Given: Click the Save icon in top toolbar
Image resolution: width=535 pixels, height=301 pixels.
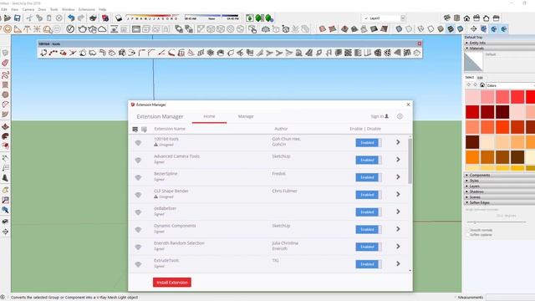Looking at the screenshot, I should pyautogui.click(x=17, y=18).
